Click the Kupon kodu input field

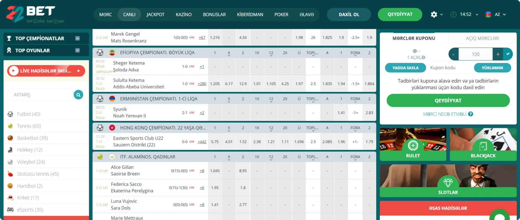point(450,68)
